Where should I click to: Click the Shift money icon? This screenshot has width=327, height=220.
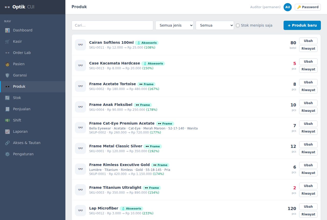(7, 120)
